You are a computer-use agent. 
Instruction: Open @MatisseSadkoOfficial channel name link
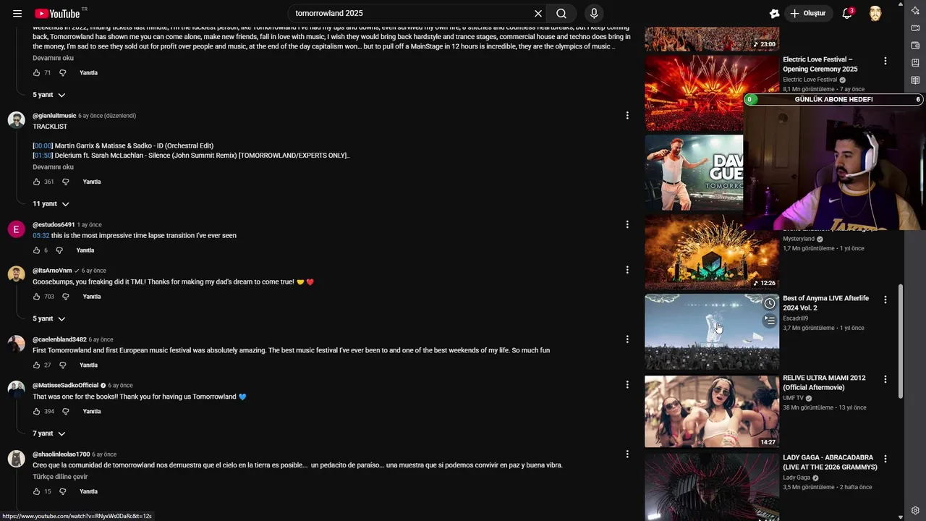(x=65, y=386)
